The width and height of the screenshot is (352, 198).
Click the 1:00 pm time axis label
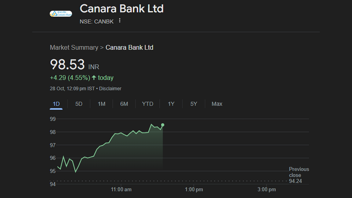tap(194, 189)
